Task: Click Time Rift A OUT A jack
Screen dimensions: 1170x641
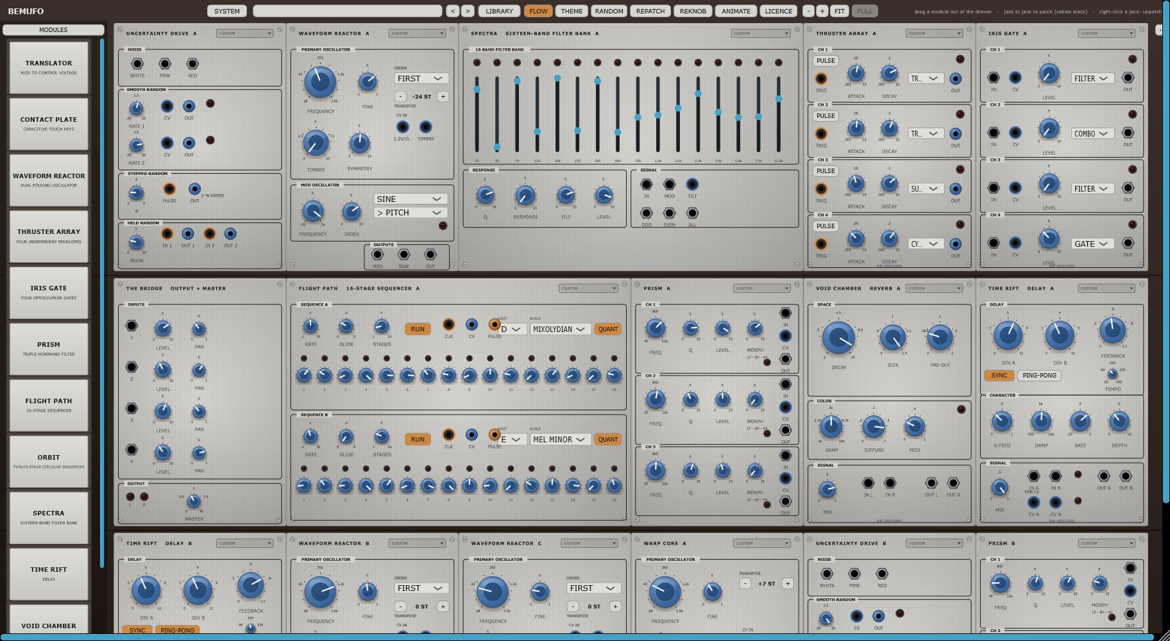Action: (1103, 476)
